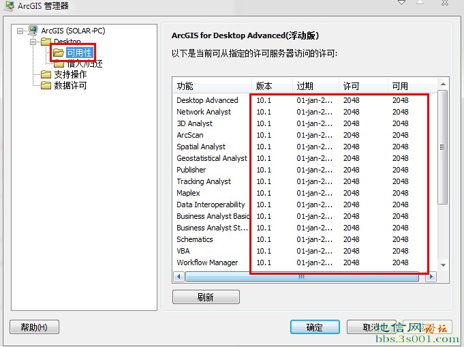Screen dimensions: 464x347
Task: Select the Spatial Analyst row
Action: pos(305,147)
